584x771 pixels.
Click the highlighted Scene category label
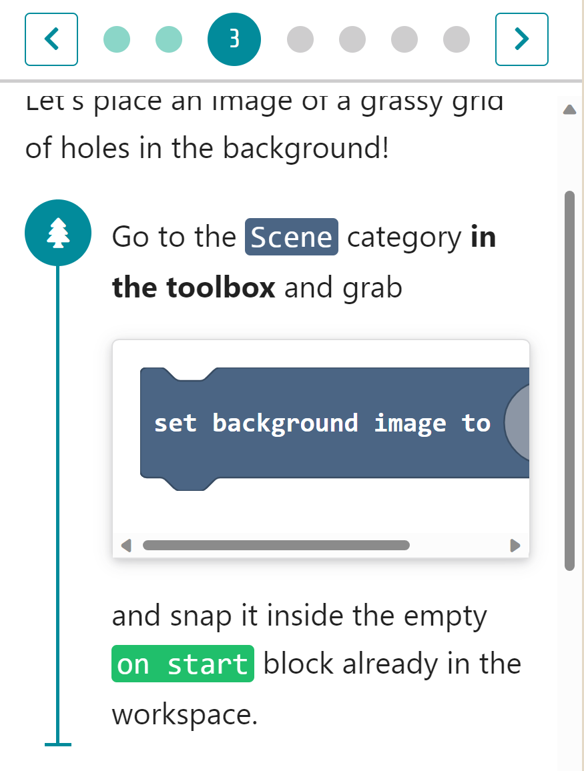[x=291, y=237]
